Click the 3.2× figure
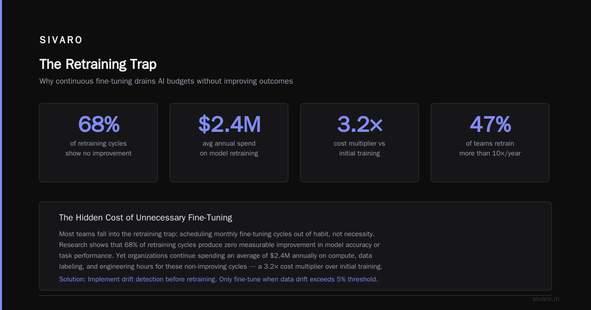Screen dimensions: 591x310 coord(360,124)
